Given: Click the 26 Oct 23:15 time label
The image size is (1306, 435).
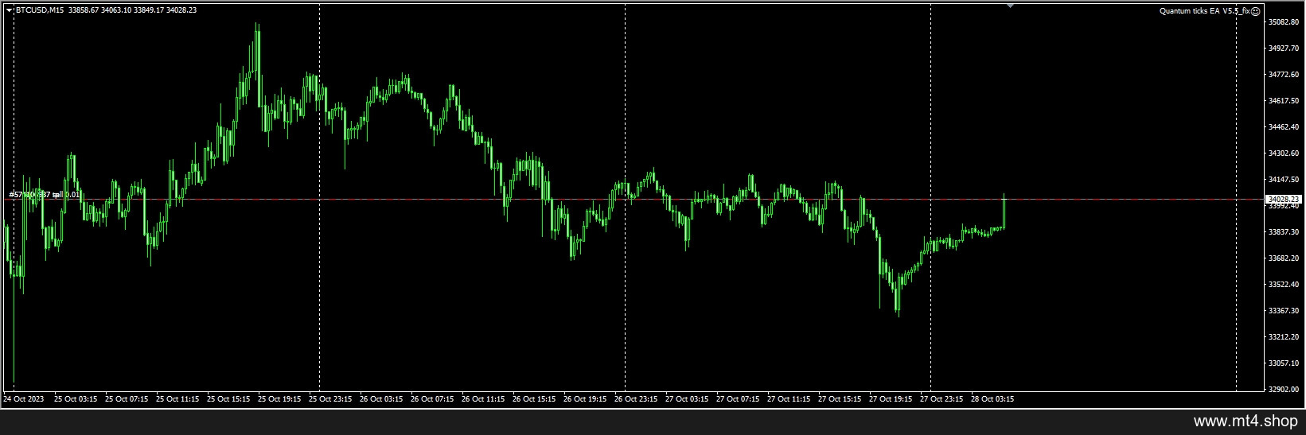Looking at the screenshot, I should pyautogui.click(x=636, y=398).
